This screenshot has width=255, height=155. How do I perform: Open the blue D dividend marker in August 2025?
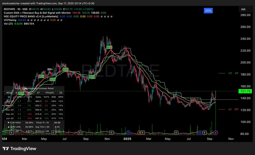click(x=200, y=133)
